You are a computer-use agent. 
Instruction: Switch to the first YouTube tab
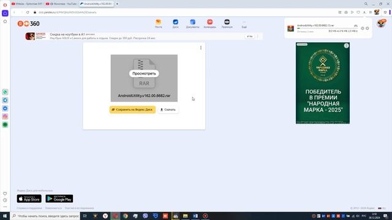pyautogui.click(x=27, y=4)
